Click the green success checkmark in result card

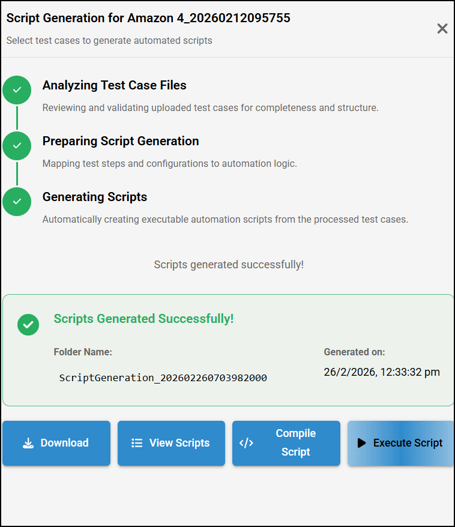click(28, 325)
